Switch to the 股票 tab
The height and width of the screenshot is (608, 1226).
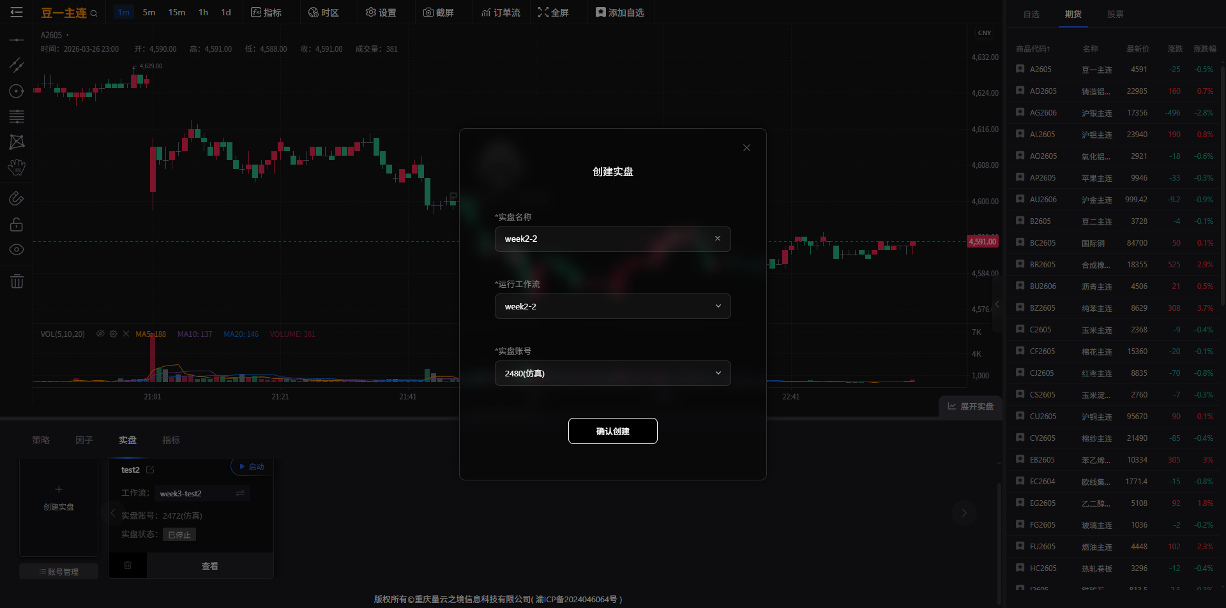[1115, 14]
